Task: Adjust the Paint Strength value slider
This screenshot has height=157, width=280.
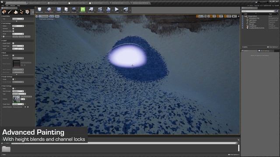Action: pyautogui.click(x=18, y=91)
